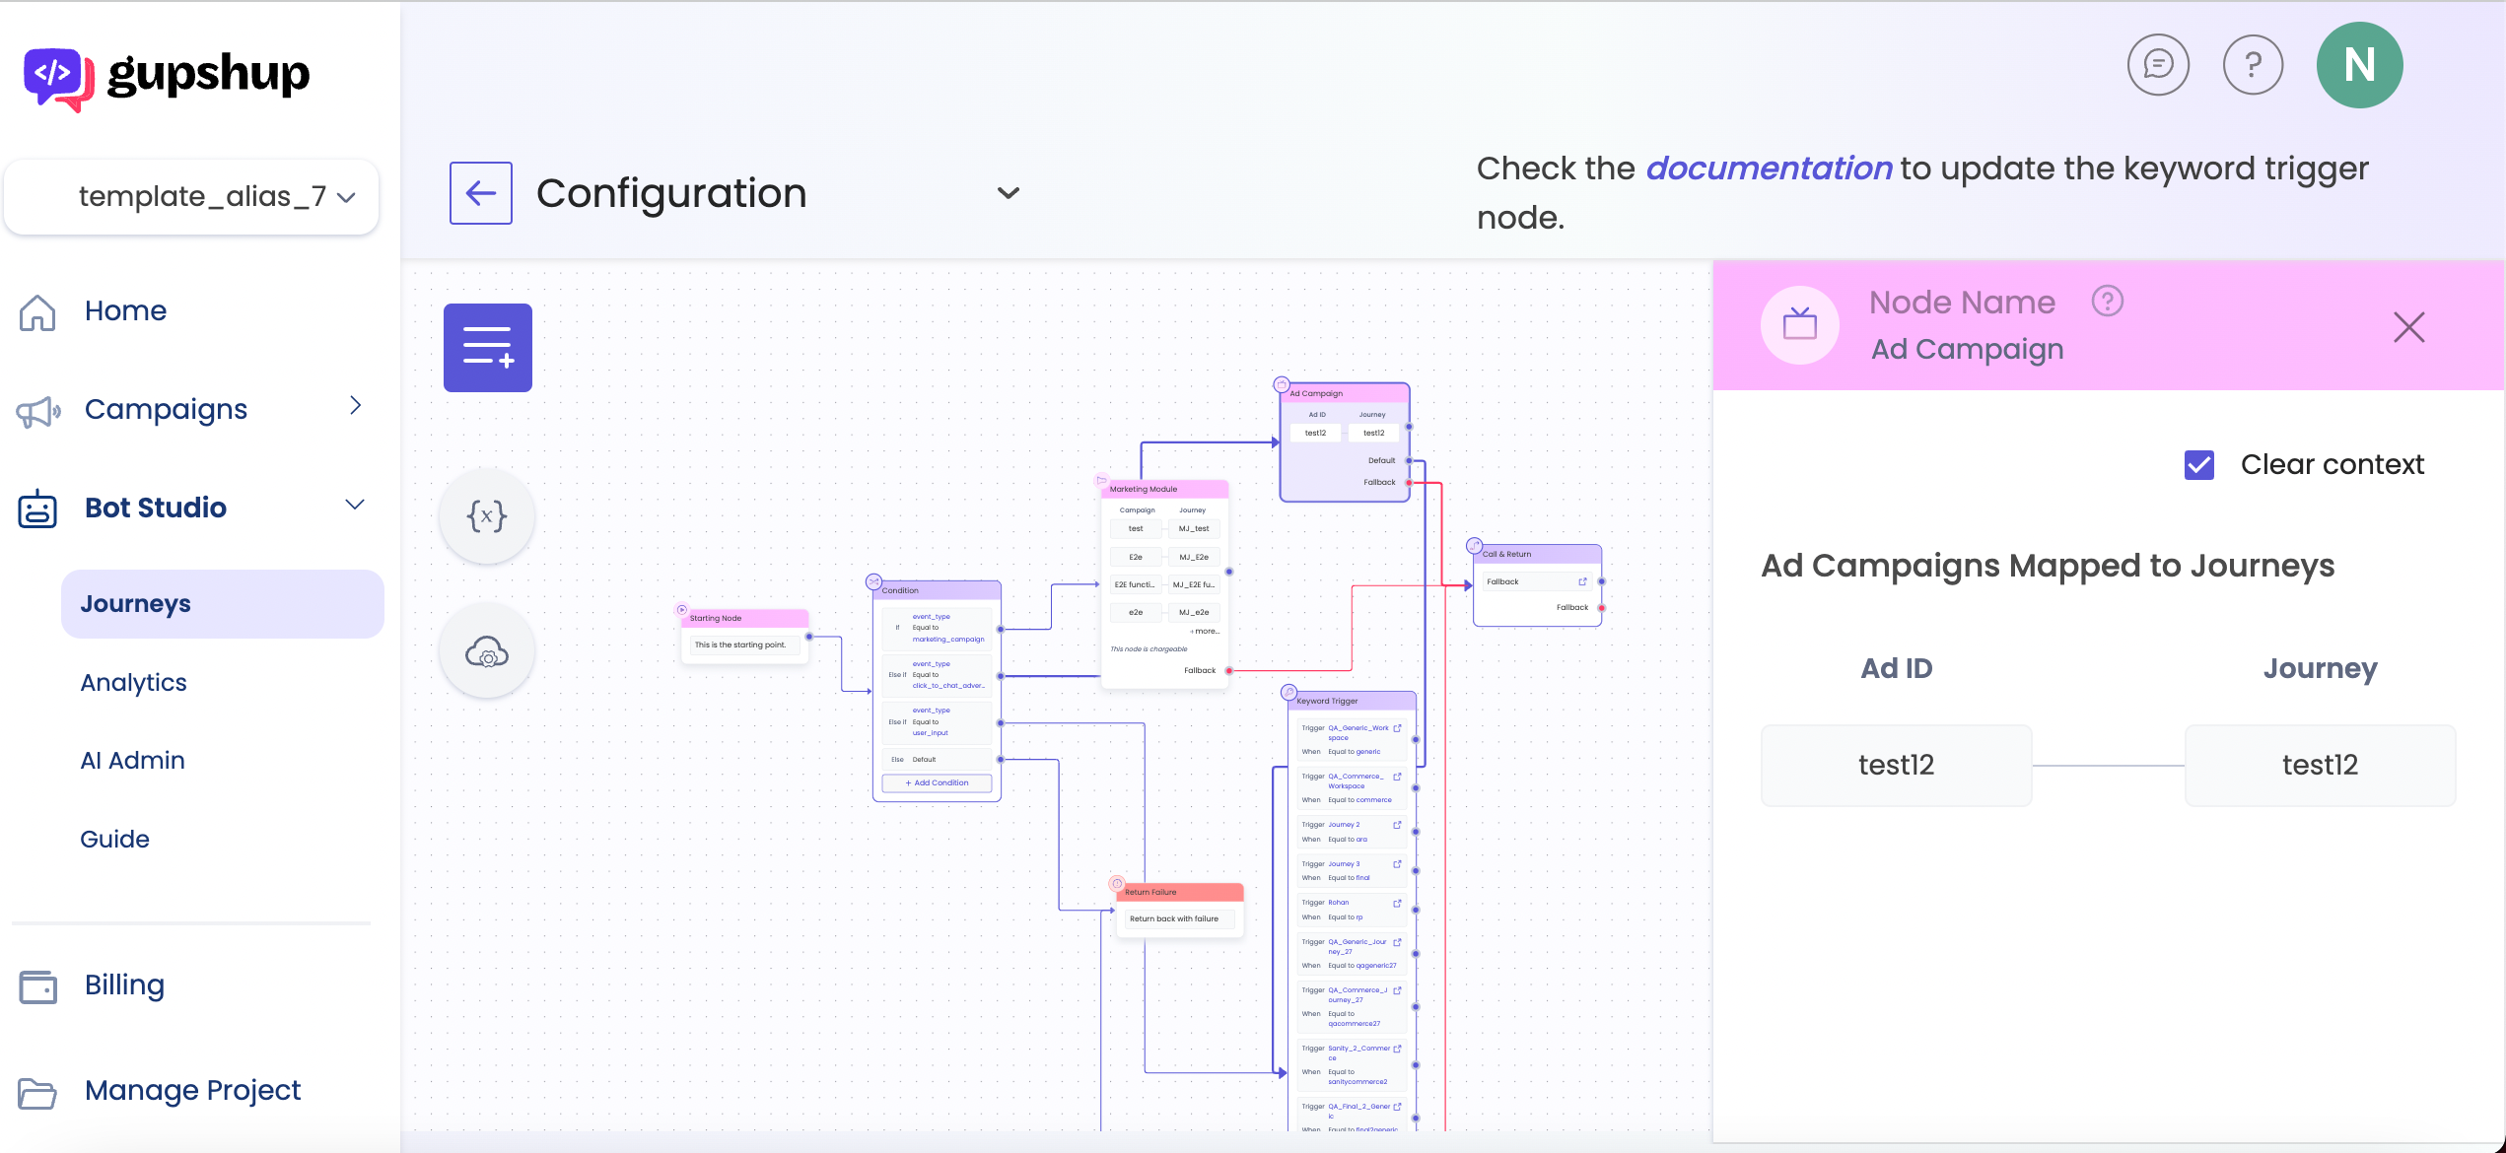Open the documentation link
The image size is (2506, 1153).
pyautogui.click(x=1769, y=169)
